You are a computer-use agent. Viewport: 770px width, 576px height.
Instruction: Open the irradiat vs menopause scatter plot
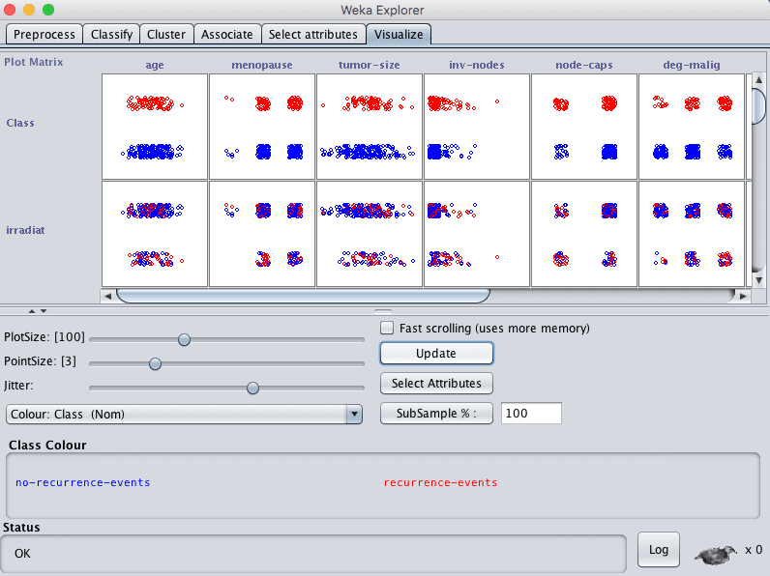click(x=262, y=234)
